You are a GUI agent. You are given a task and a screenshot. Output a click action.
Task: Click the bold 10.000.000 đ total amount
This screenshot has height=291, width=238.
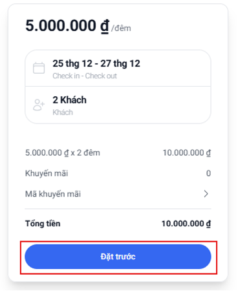pyautogui.click(x=186, y=224)
